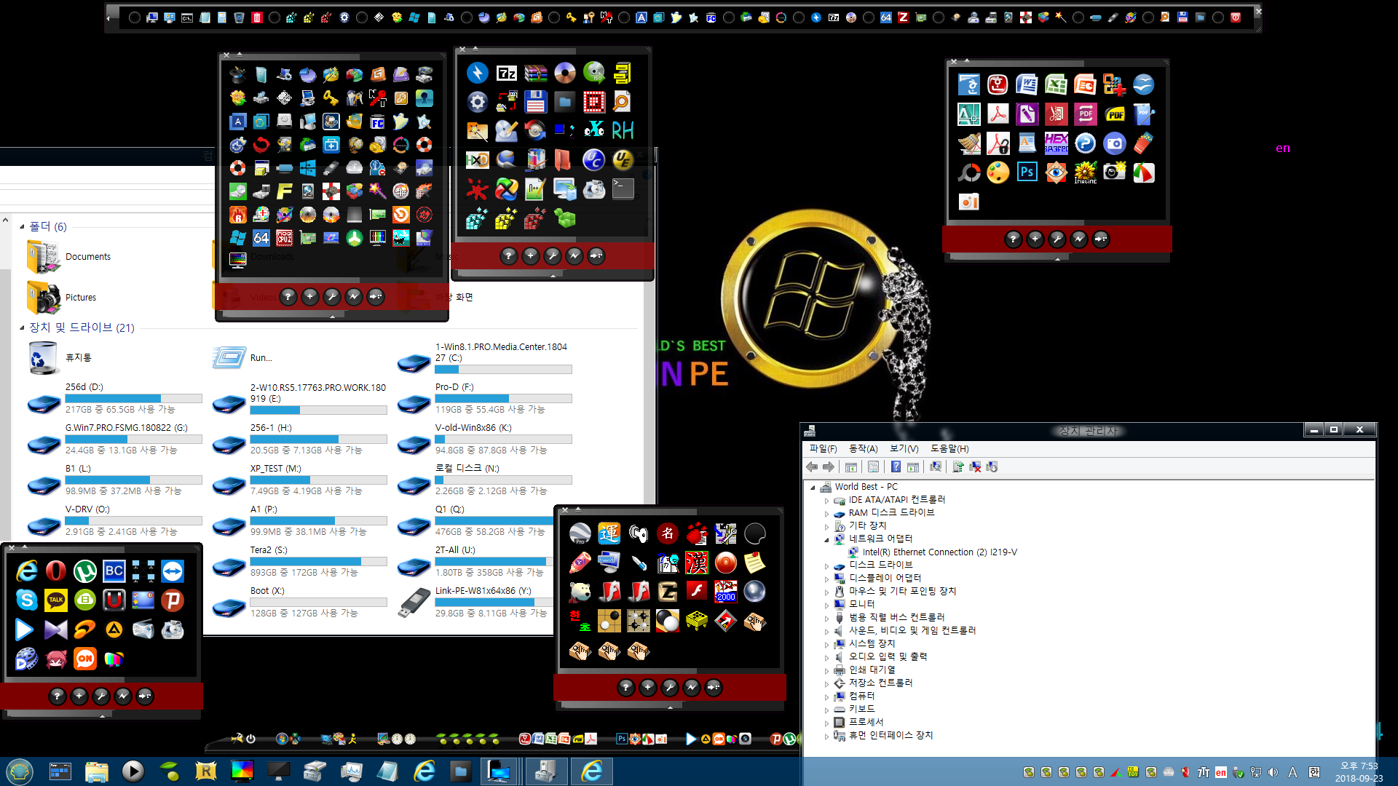Expand 디스크 드라이브 in Device Manager
This screenshot has width=1398, height=786.
tap(826, 566)
